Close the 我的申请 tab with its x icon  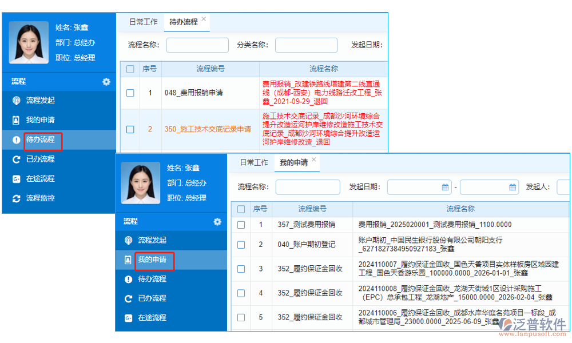[x=313, y=159]
